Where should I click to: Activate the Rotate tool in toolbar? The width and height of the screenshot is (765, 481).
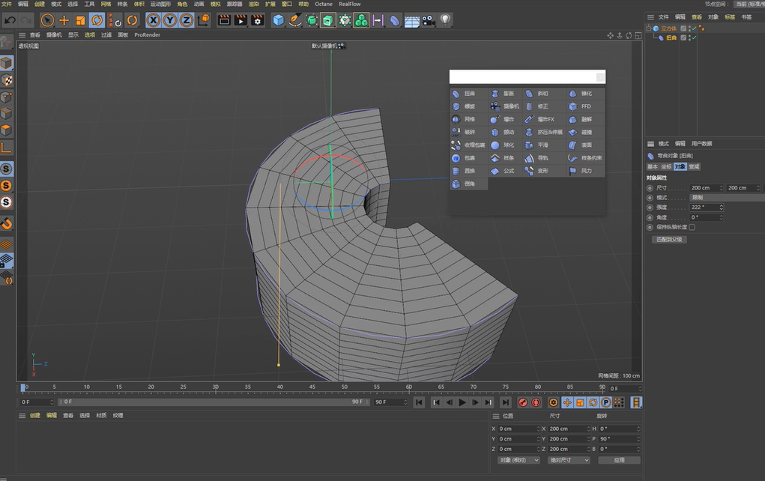[97, 20]
